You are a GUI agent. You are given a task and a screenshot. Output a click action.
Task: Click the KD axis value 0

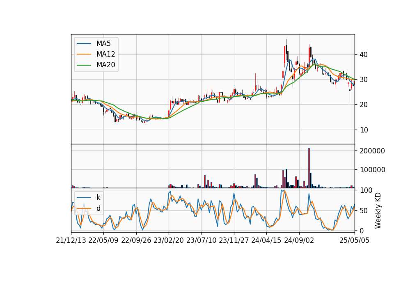click(x=362, y=231)
